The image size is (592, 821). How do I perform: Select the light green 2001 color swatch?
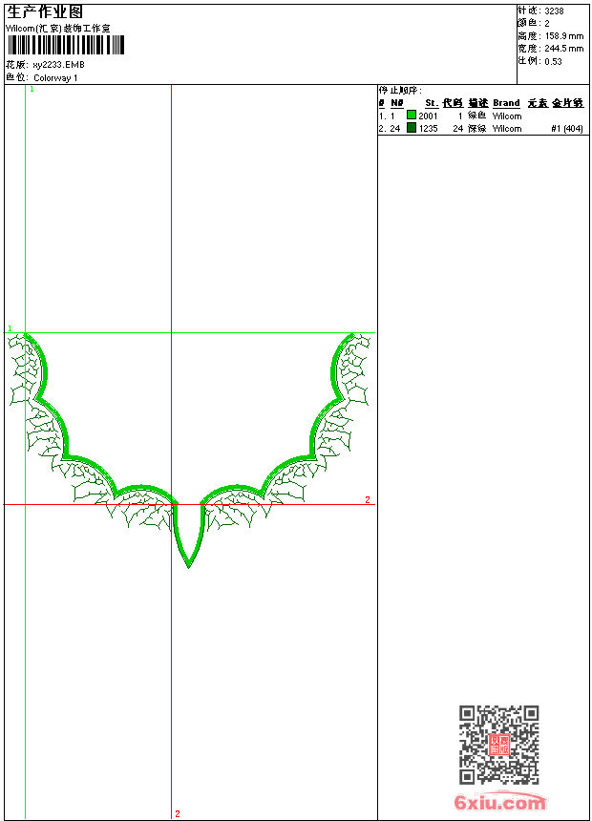tap(412, 116)
